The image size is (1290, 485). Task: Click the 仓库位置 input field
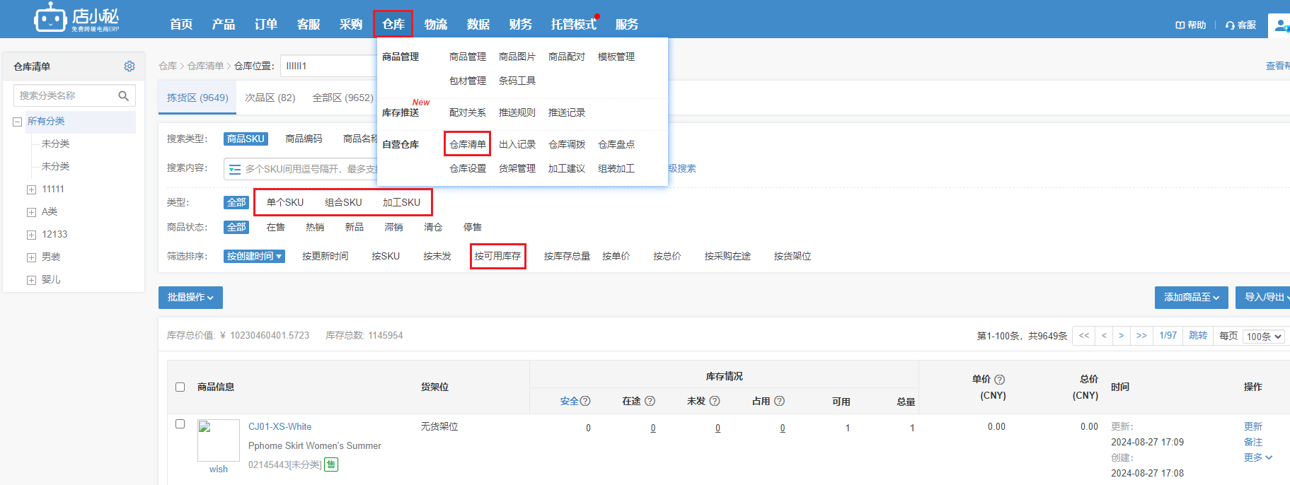click(x=329, y=66)
